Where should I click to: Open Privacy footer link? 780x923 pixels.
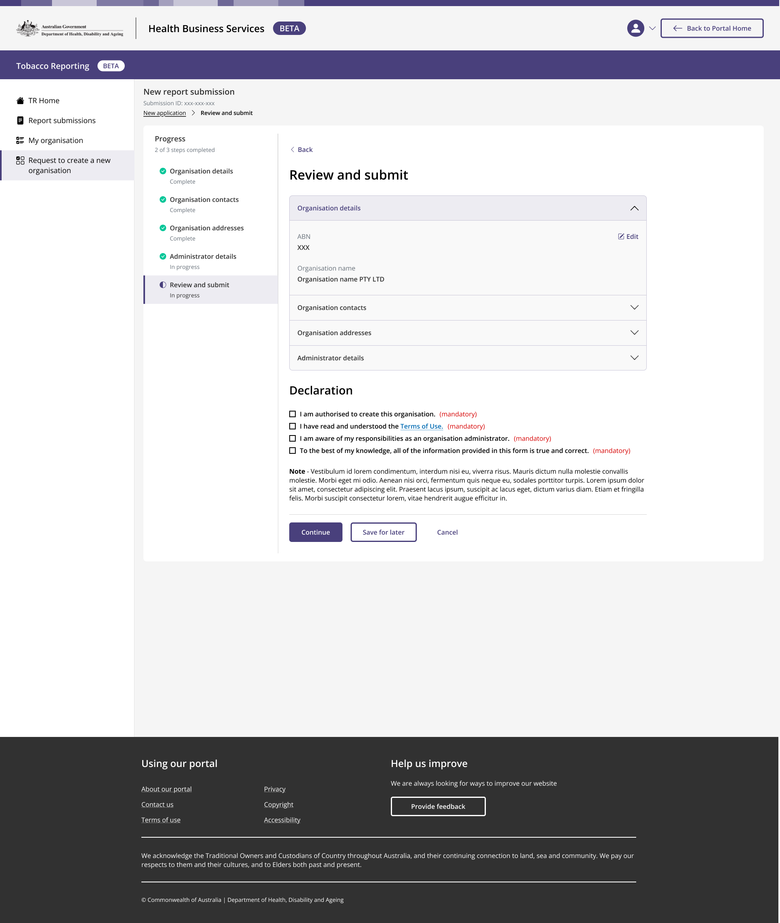click(275, 789)
